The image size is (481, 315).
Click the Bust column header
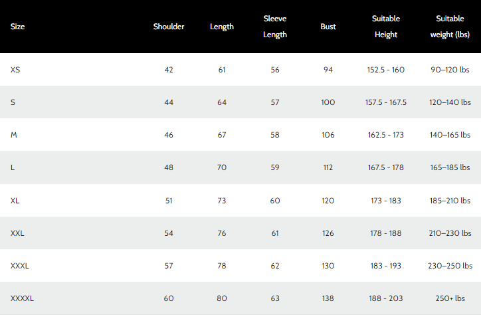(x=328, y=27)
